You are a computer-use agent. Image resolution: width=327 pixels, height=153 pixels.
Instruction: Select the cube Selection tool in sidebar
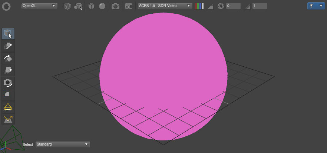tap(8, 34)
